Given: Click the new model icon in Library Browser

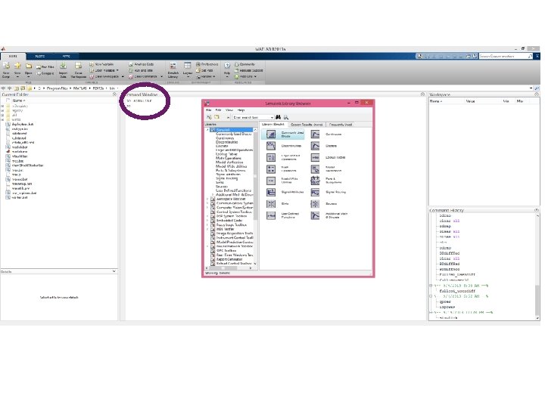Looking at the screenshot, I should [x=209, y=117].
